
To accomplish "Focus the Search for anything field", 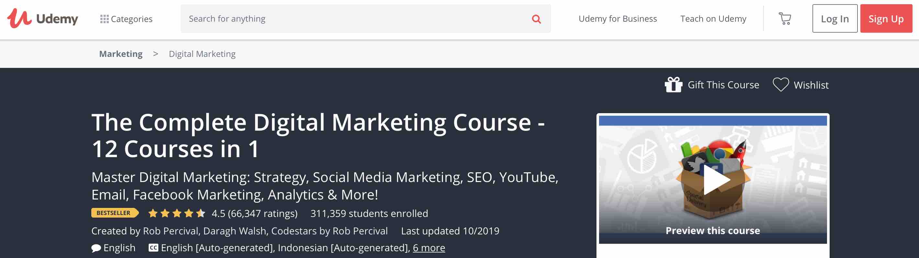I will [365, 18].
